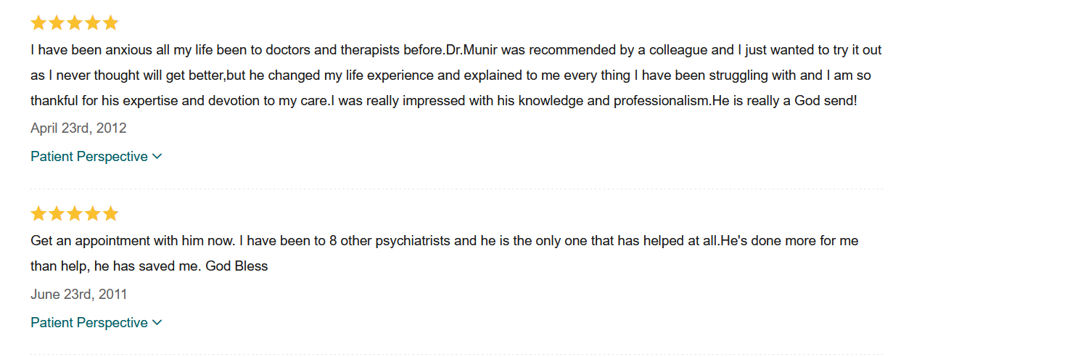Click the second star of the April 2012 review

point(57,23)
